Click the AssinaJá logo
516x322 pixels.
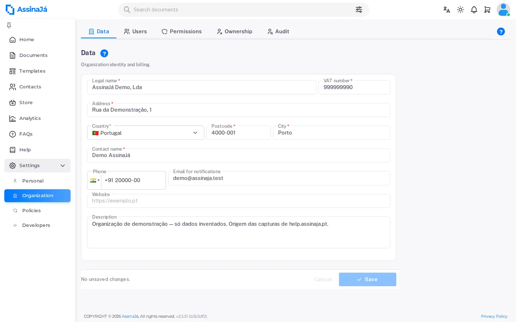(x=27, y=10)
